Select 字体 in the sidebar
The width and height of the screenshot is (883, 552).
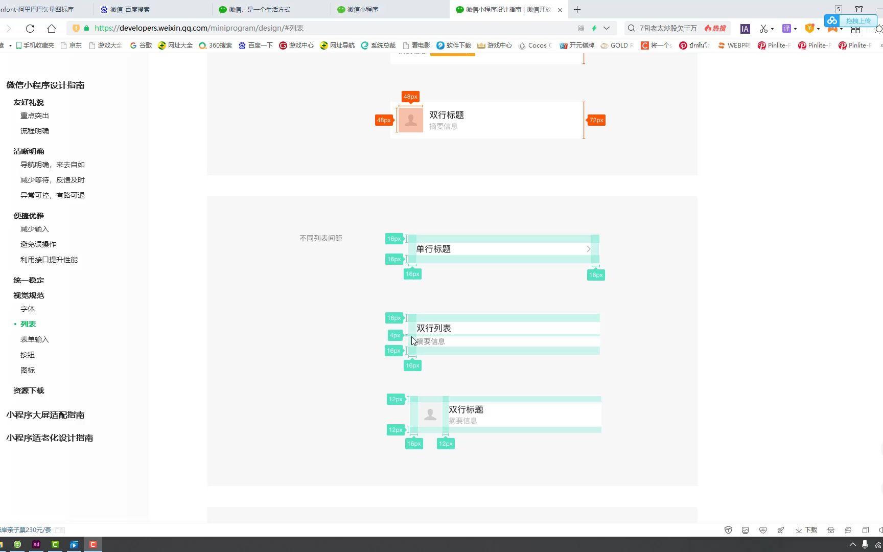click(28, 309)
